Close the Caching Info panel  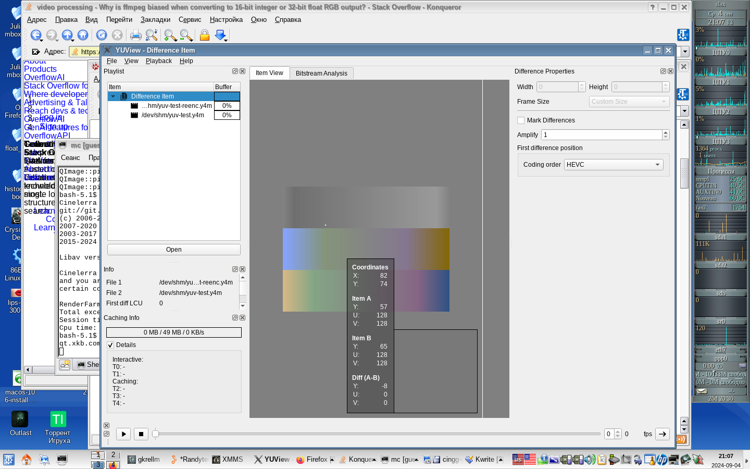pyautogui.click(x=242, y=318)
